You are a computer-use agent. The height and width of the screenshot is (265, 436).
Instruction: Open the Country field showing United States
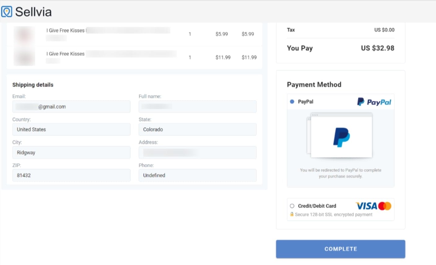pos(71,130)
